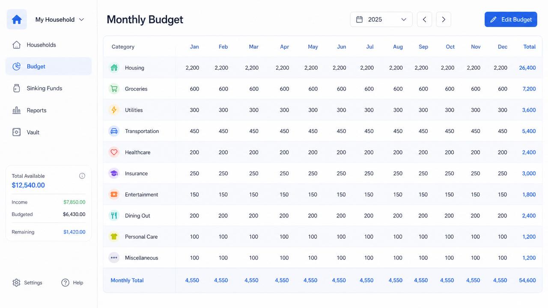The width and height of the screenshot is (548, 308).
Task: Click the Budget pie chart icon
Action: tap(16, 66)
